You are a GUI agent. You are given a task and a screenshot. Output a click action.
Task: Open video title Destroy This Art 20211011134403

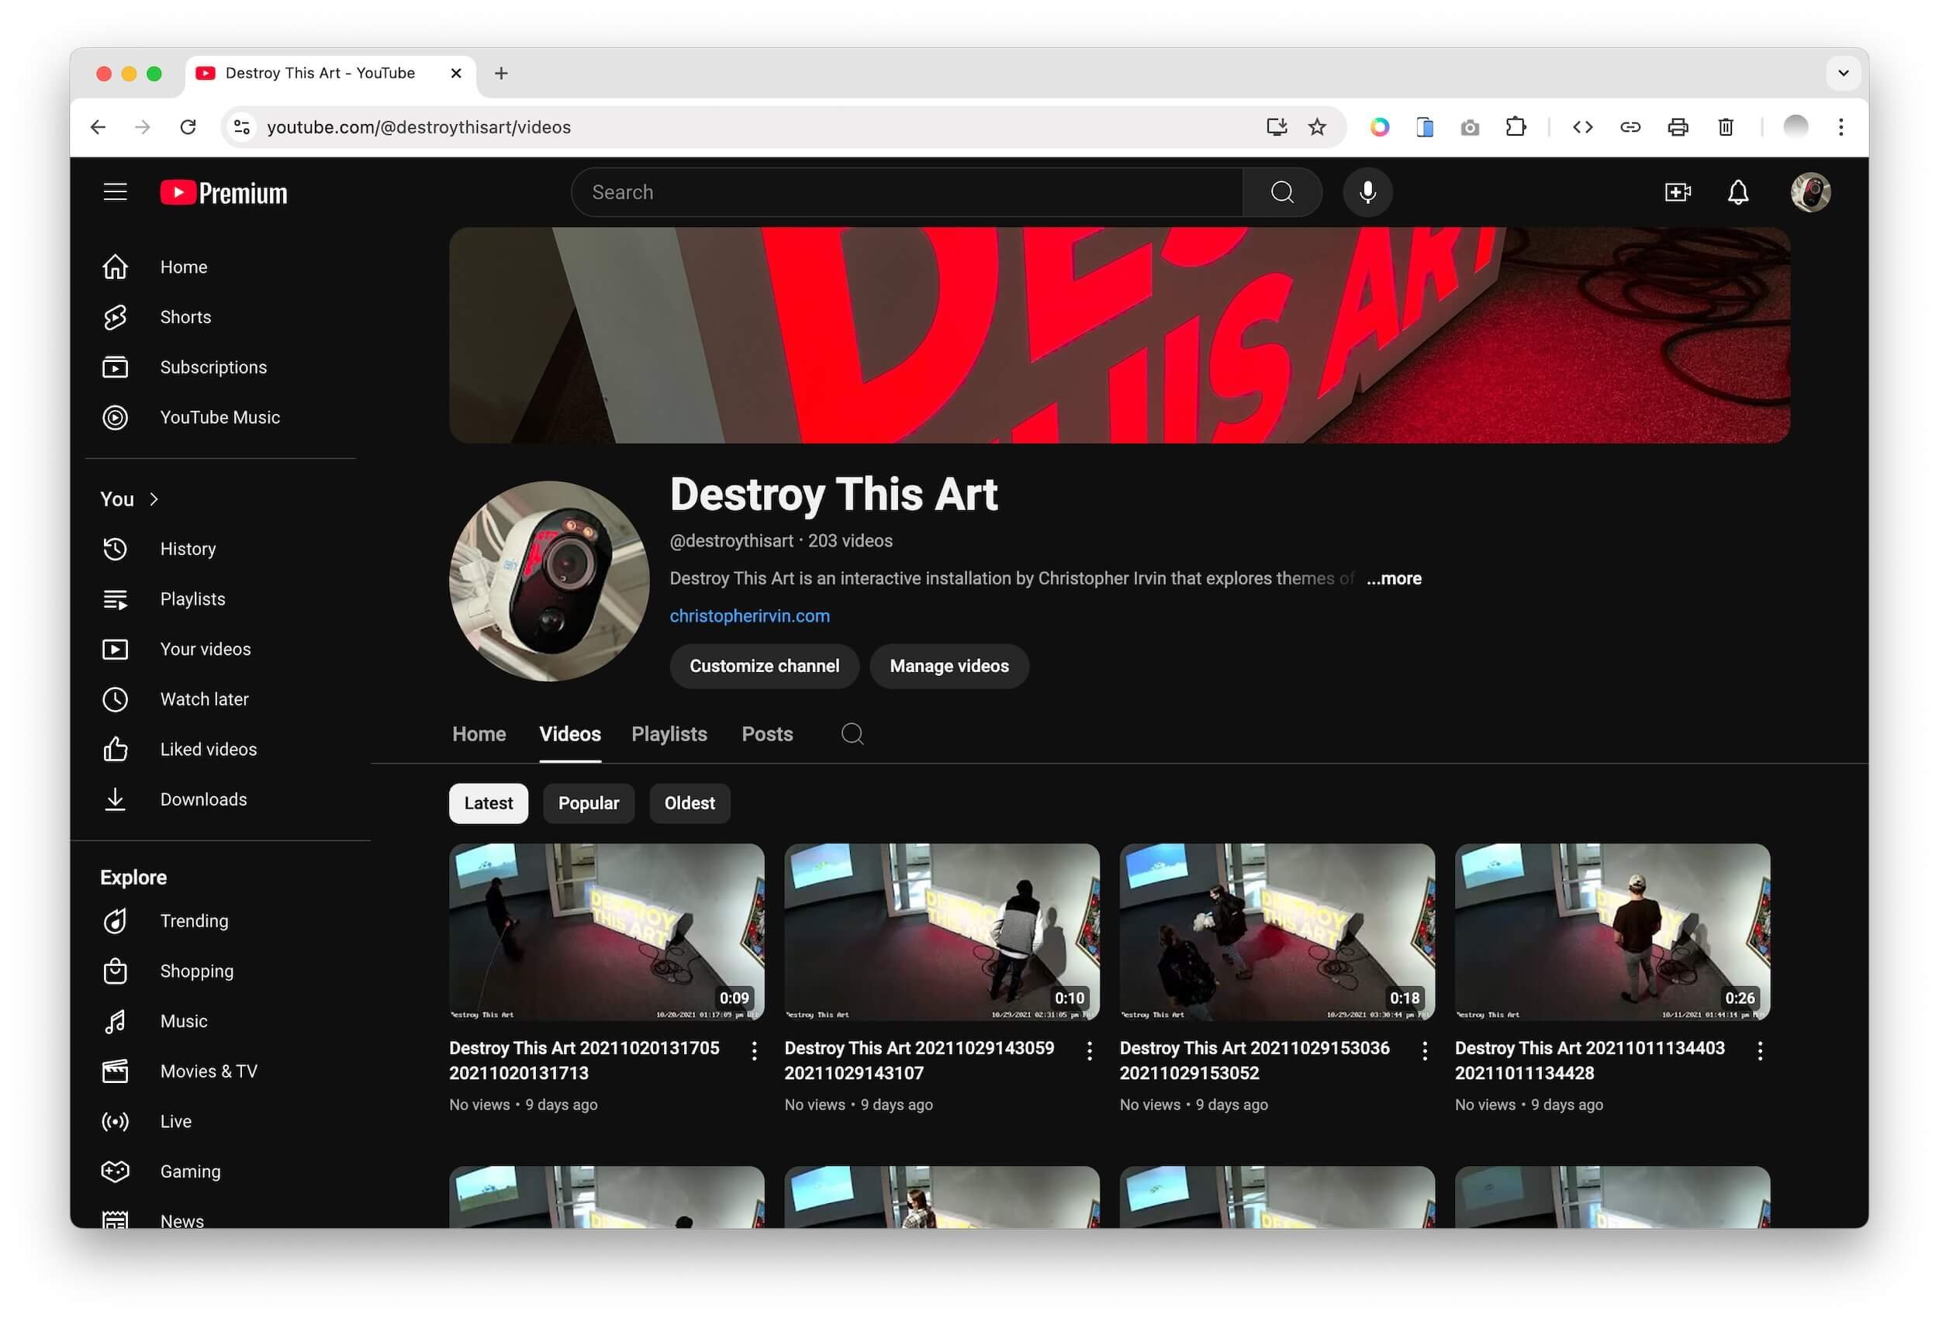(x=1589, y=1060)
